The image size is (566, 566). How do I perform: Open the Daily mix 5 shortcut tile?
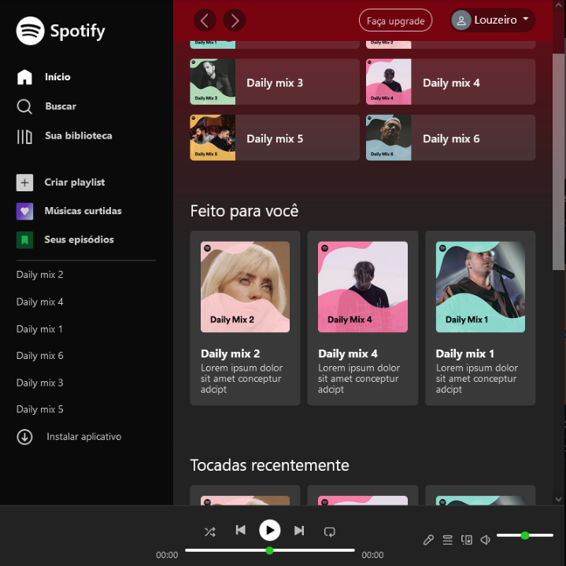[x=275, y=138]
